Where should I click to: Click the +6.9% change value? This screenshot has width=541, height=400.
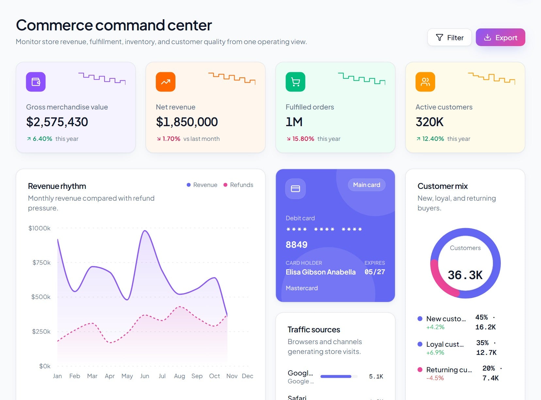(435, 353)
